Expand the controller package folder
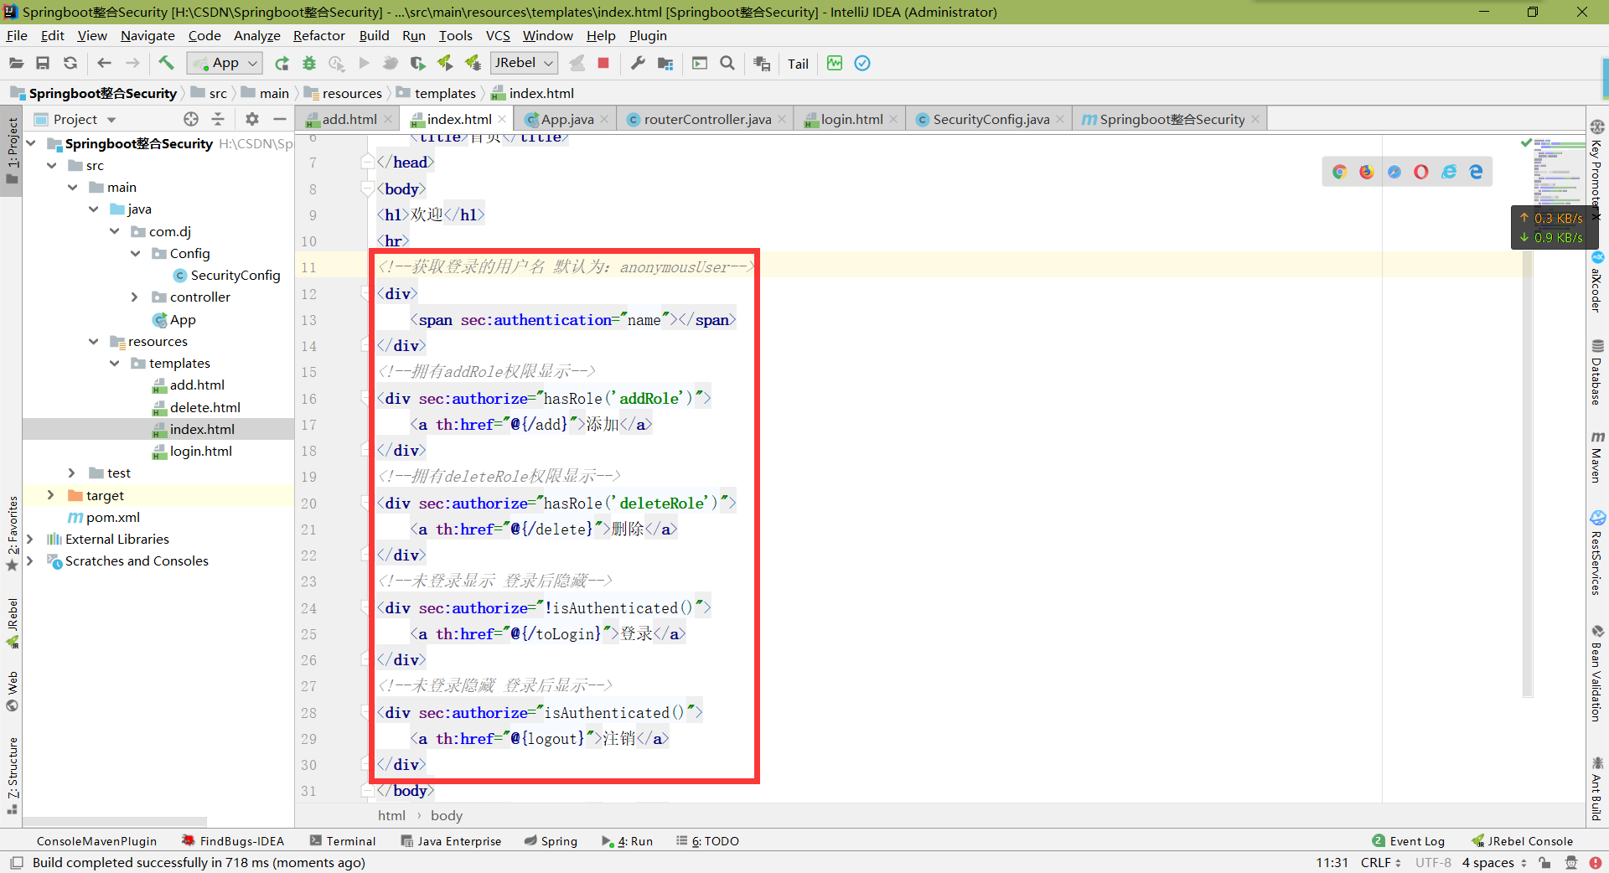 tap(134, 297)
